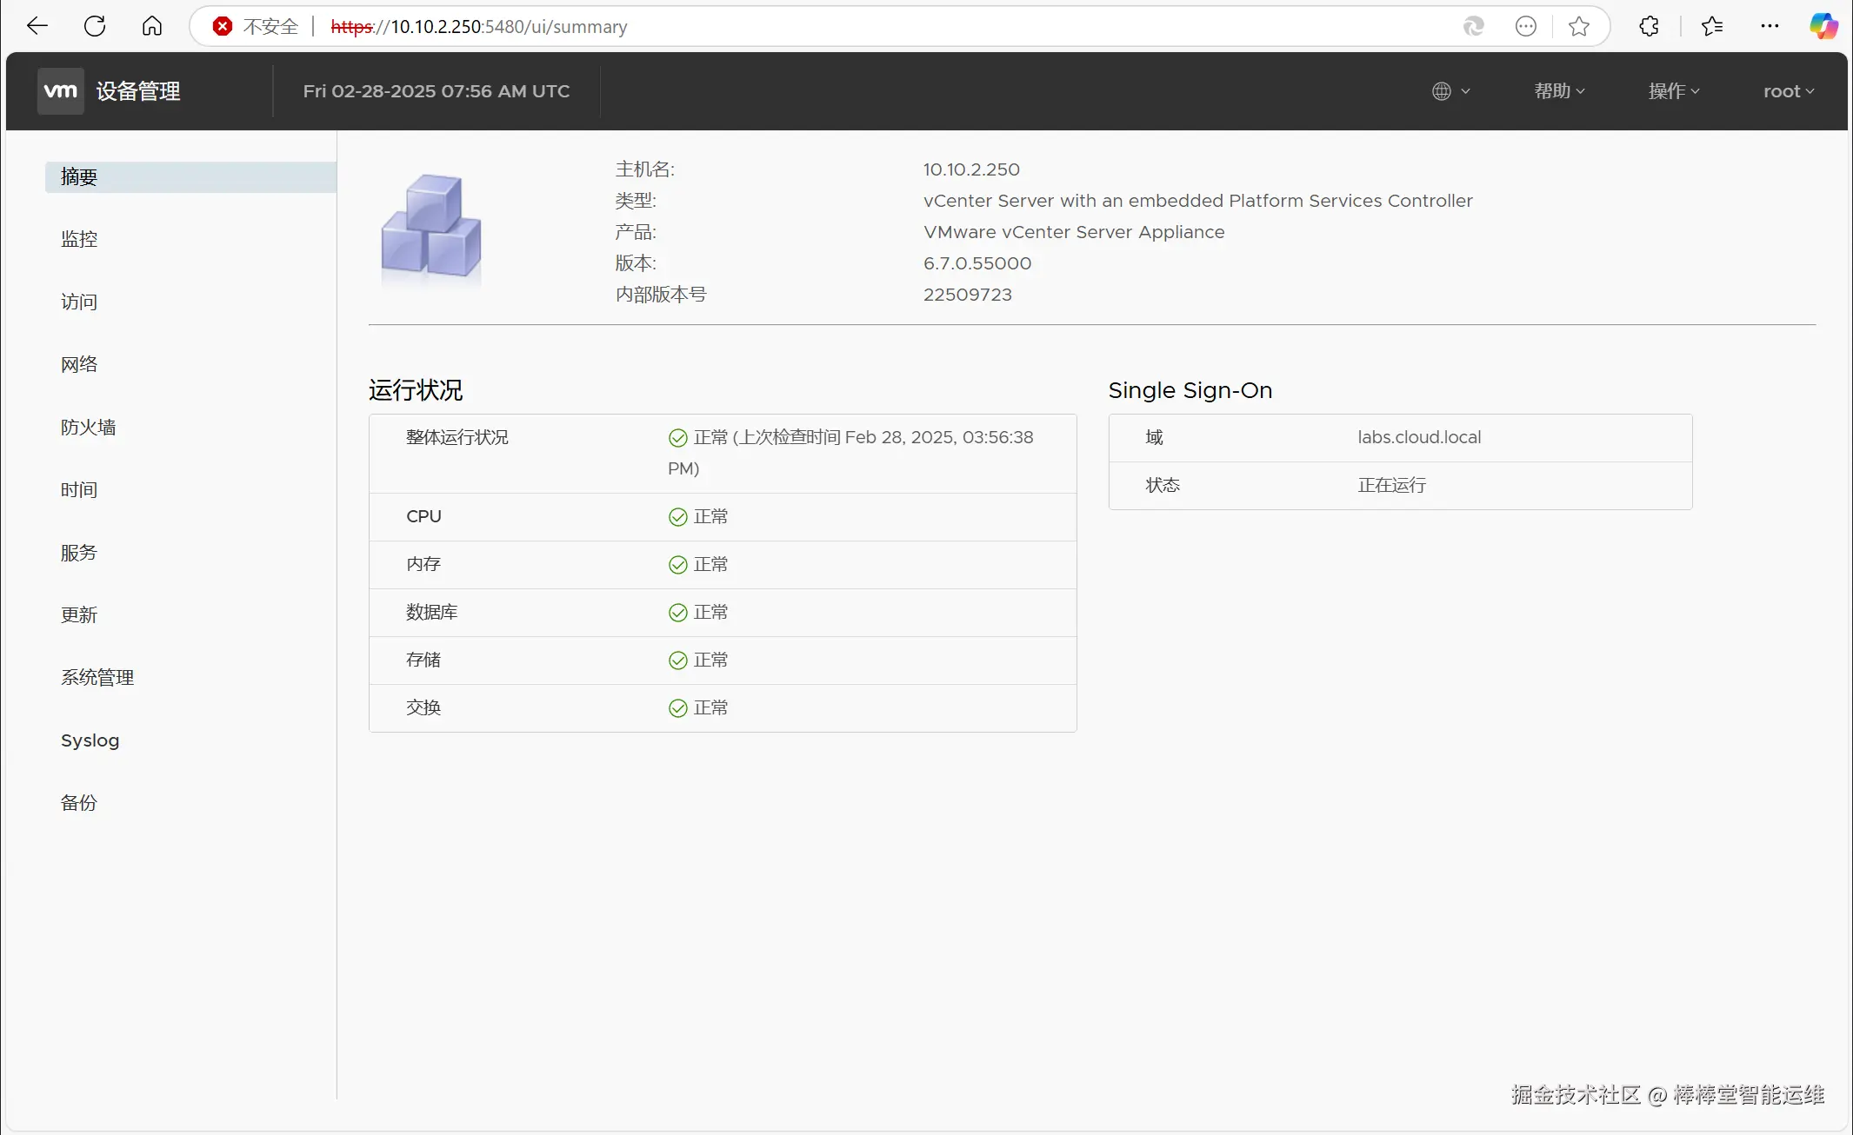Go to browser home page icon
The height and width of the screenshot is (1135, 1853).
152,26
